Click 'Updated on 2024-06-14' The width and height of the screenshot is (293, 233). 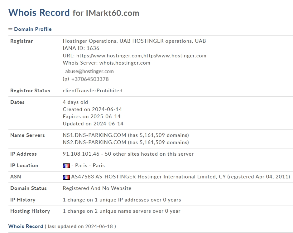tap(93, 124)
